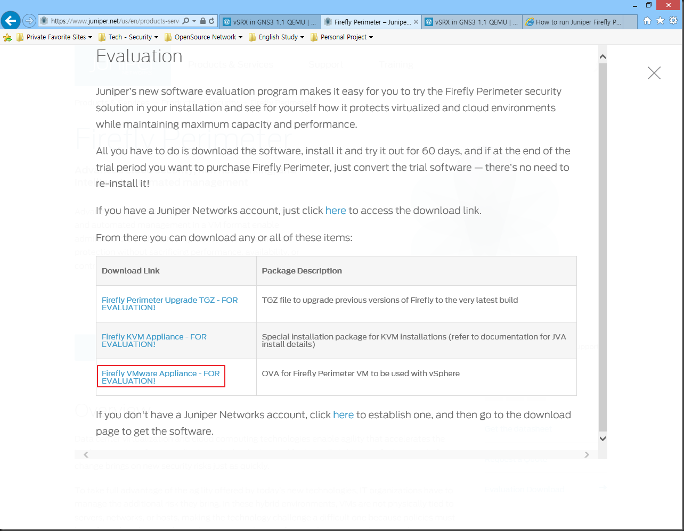The width and height of the screenshot is (684, 531).
Task: Click 'here' link to access the download link
Action: 336,211
